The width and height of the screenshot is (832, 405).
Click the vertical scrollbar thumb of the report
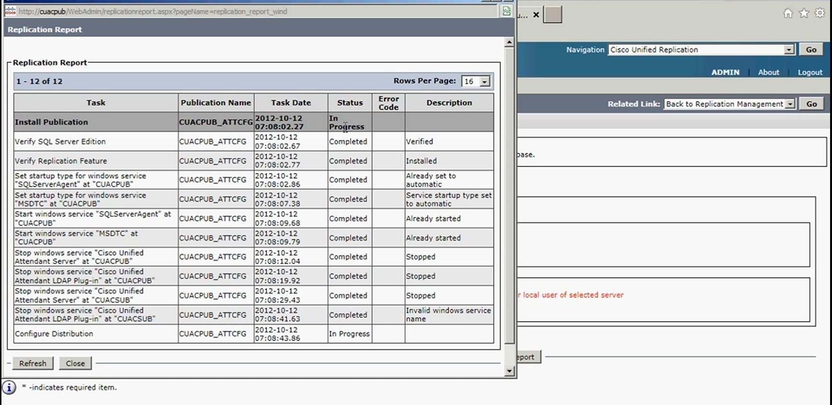[509, 196]
